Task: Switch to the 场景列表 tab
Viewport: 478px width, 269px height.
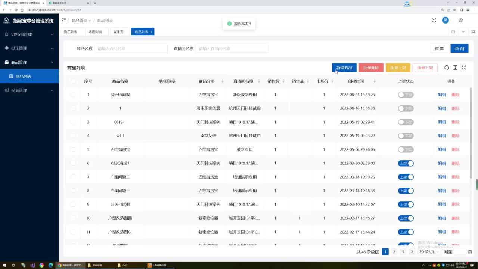Action: tap(95, 32)
